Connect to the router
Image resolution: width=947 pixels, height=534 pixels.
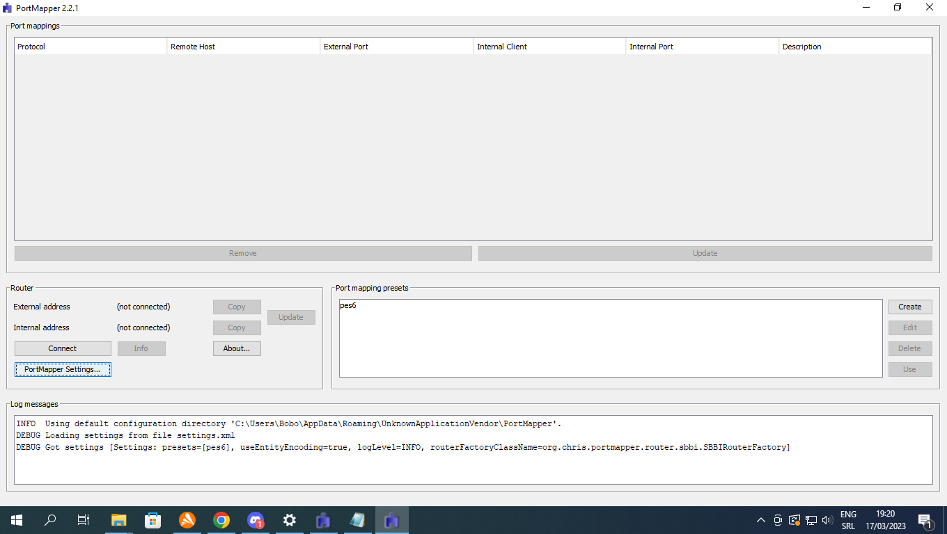tap(63, 348)
